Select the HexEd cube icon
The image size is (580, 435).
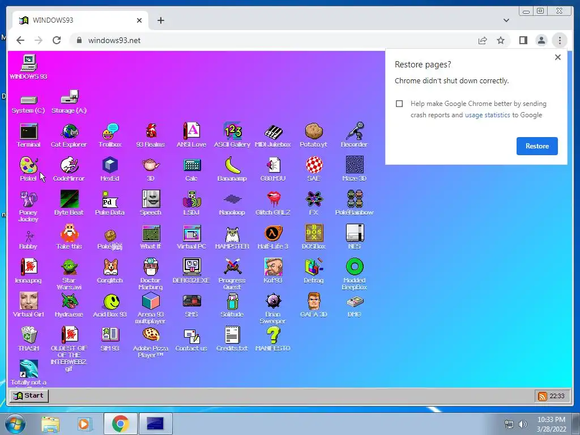point(110,169)
